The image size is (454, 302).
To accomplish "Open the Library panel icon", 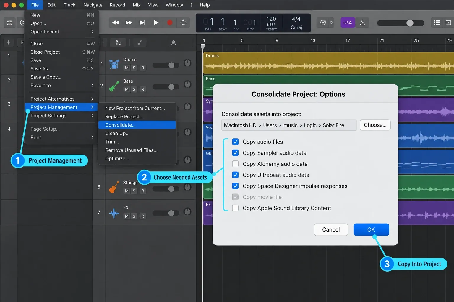I will (9, 23).
